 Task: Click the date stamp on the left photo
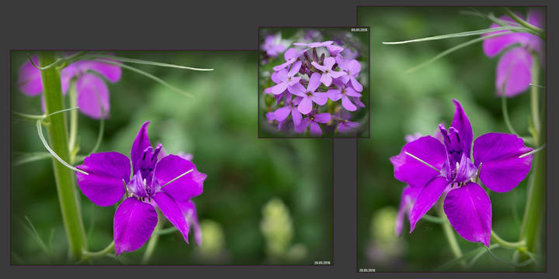coord(322,263)
